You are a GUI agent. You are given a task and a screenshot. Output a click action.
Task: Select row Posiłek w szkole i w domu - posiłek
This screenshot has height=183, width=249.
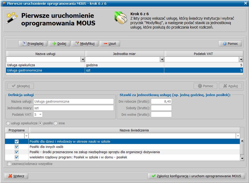(x=123, y=157)
